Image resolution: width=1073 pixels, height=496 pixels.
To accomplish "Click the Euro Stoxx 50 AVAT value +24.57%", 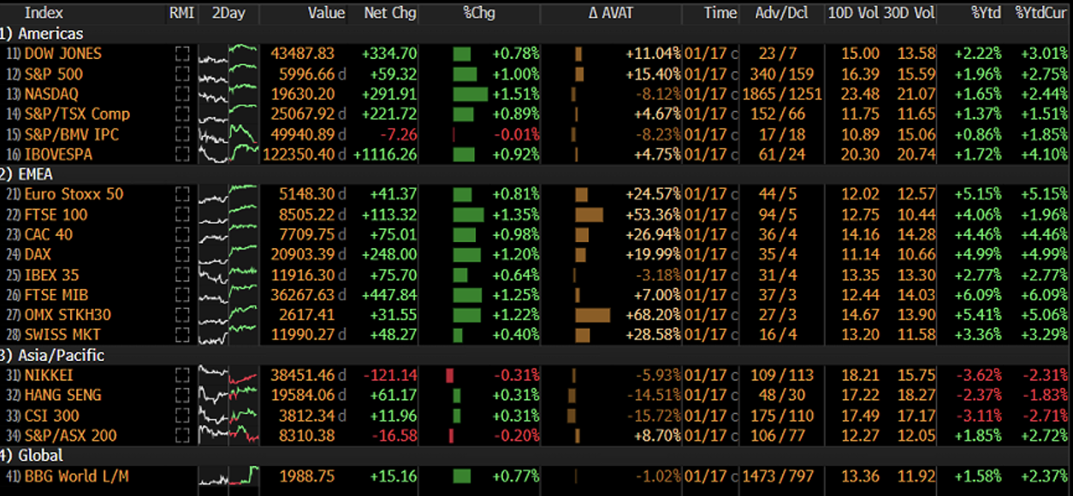I will tap(653, 194).
